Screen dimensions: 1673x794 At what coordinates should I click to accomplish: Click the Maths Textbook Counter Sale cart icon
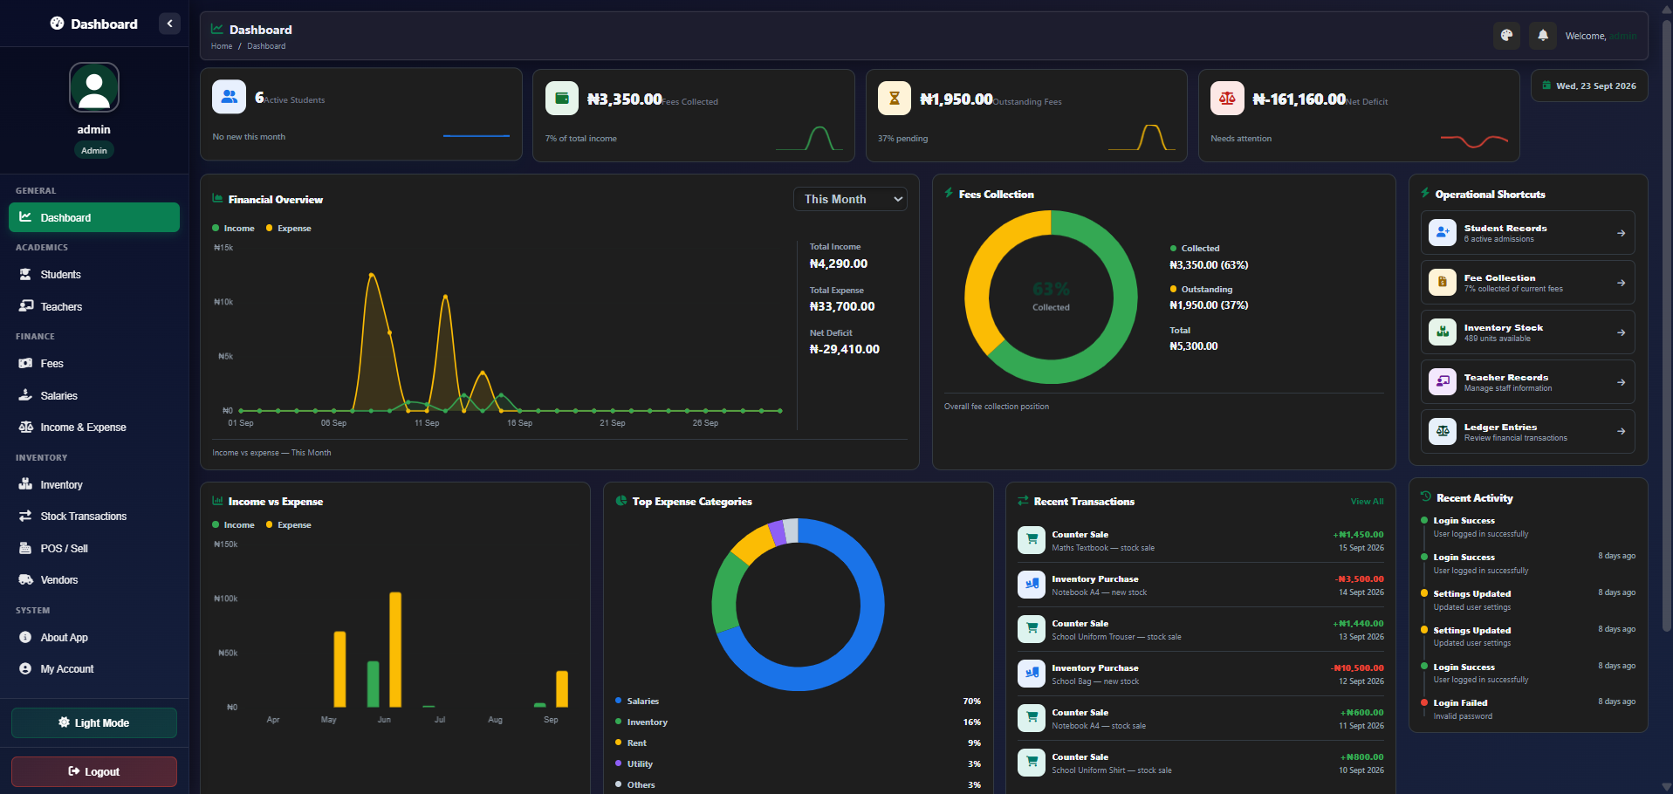click(x=1032, y=540)
